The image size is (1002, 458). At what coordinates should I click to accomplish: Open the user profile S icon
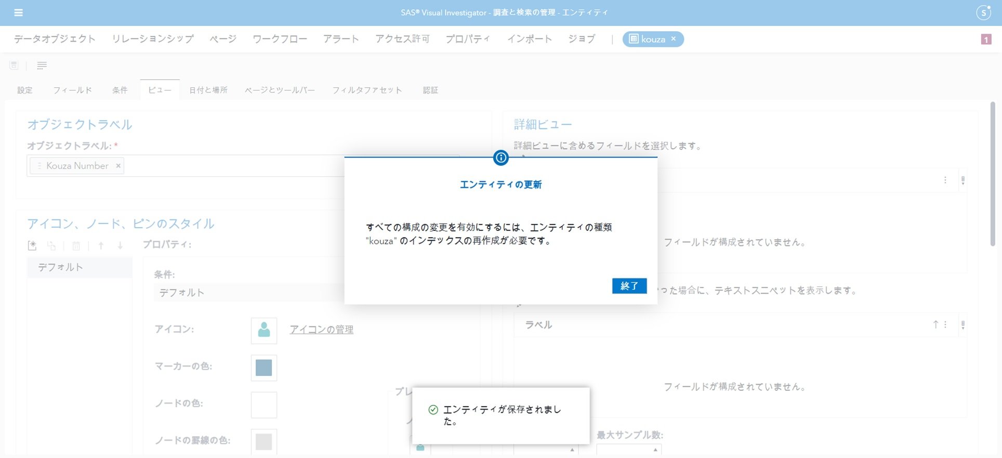[x=983, y=12]
